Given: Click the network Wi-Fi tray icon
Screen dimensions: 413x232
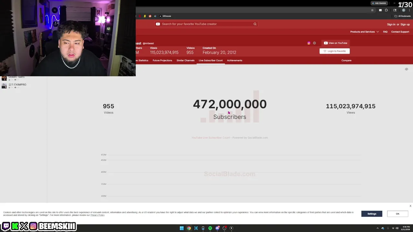Looking at the screenshot, I should click(x=392, y=228).
